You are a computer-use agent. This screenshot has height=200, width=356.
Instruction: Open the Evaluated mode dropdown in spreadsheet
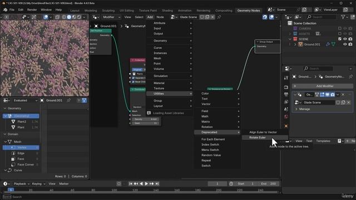(25, 101)
